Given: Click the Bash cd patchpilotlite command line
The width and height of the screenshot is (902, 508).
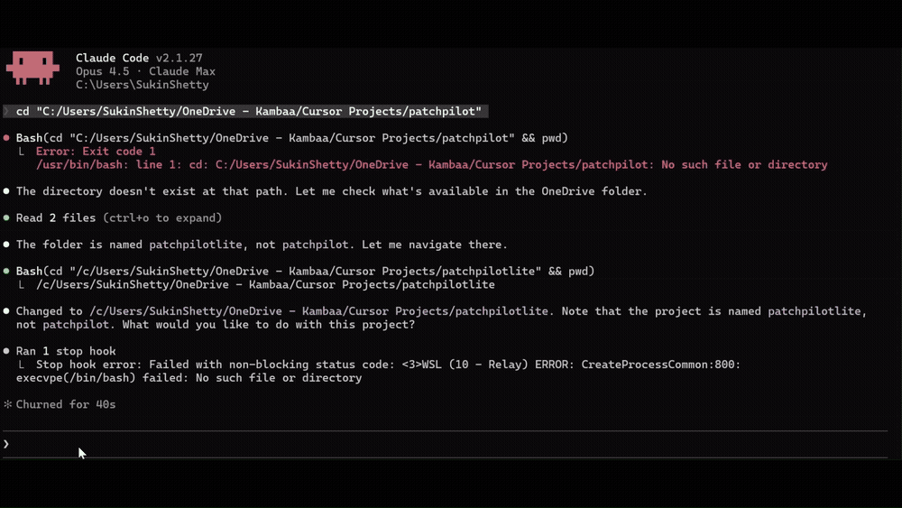Looking at the screenshot, I should tap(305, 271).
